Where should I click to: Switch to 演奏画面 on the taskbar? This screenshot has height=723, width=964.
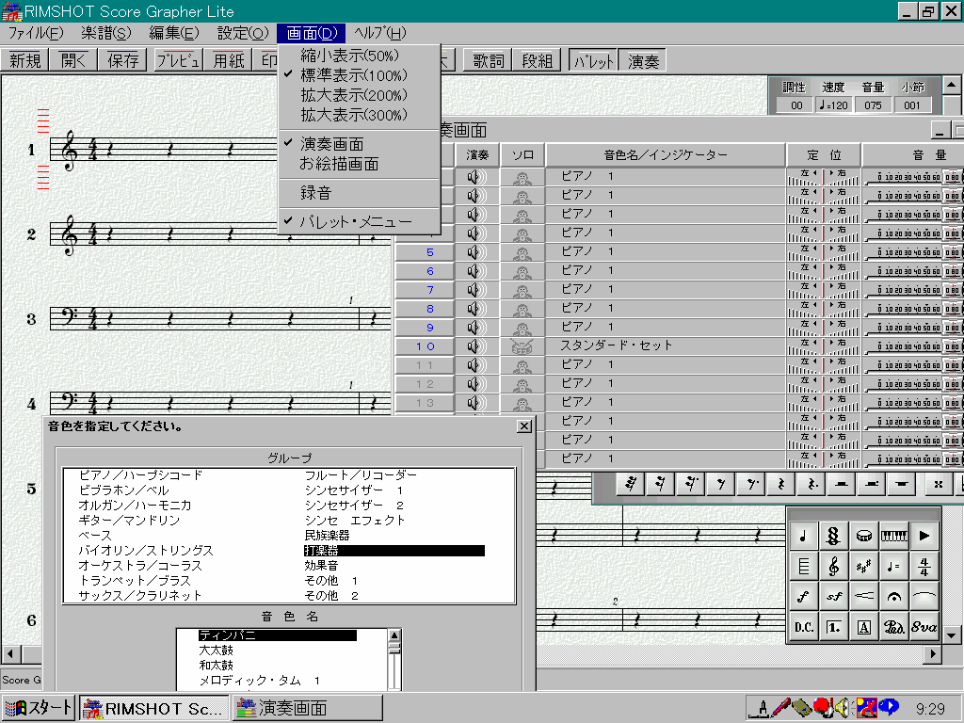pos(308,708)
